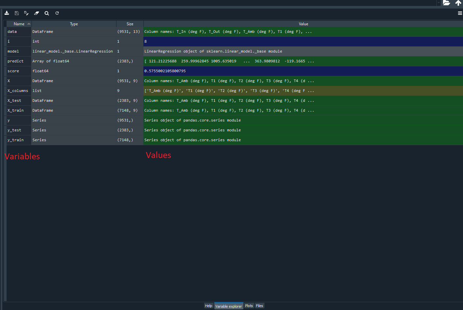Remove all variables with the eraser icon
The width and height of the screenshot is (463, 310).
(37, 13)
